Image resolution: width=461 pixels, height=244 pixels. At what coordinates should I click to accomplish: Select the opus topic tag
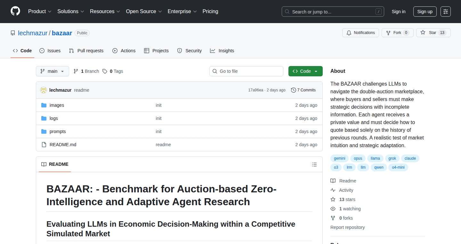[x=358, y=158]
